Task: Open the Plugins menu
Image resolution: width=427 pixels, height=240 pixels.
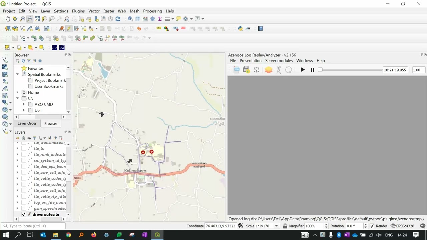Action: click(x=78, y=11)
